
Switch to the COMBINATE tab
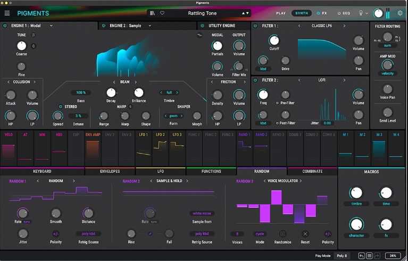pyautogui.click(x=312, y=171)
